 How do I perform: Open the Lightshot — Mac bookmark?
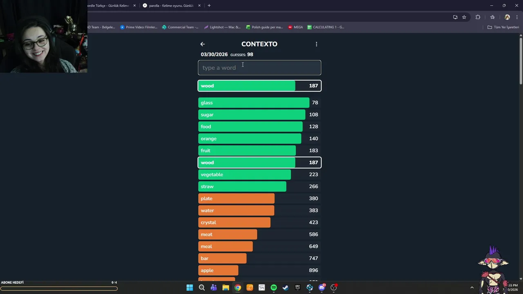point(222,27)
